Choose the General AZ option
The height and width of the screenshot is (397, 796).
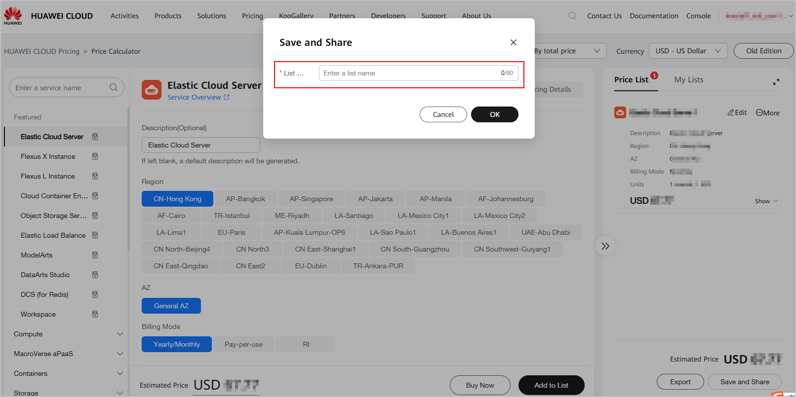(x=171, y=306)
